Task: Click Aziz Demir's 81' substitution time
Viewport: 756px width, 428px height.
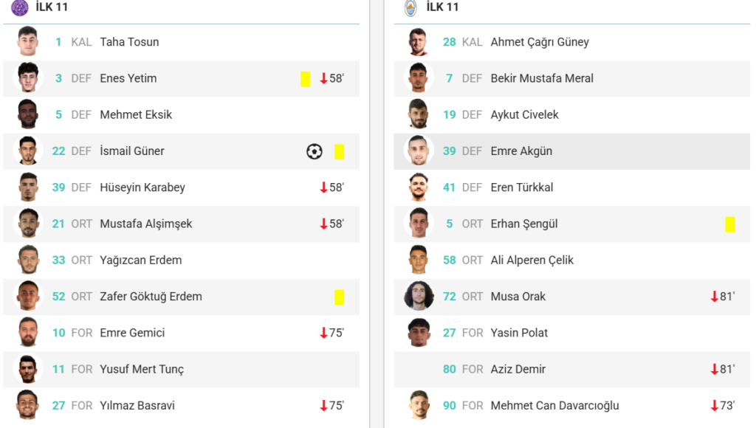Action: pos(727,369)
